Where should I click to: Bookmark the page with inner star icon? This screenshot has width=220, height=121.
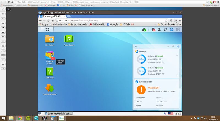pyautogui.click(x=166, y=21)
